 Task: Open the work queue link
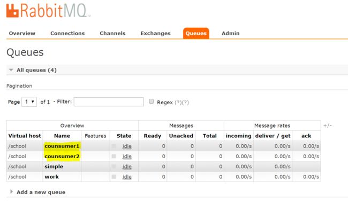[51, 177]
